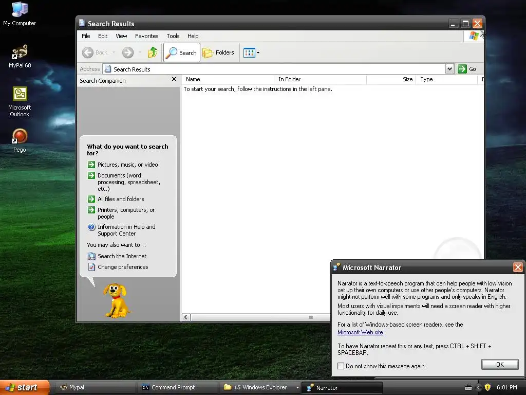
Task: Expand the Back history dropdown arrow
Action: tap(114, 52)
